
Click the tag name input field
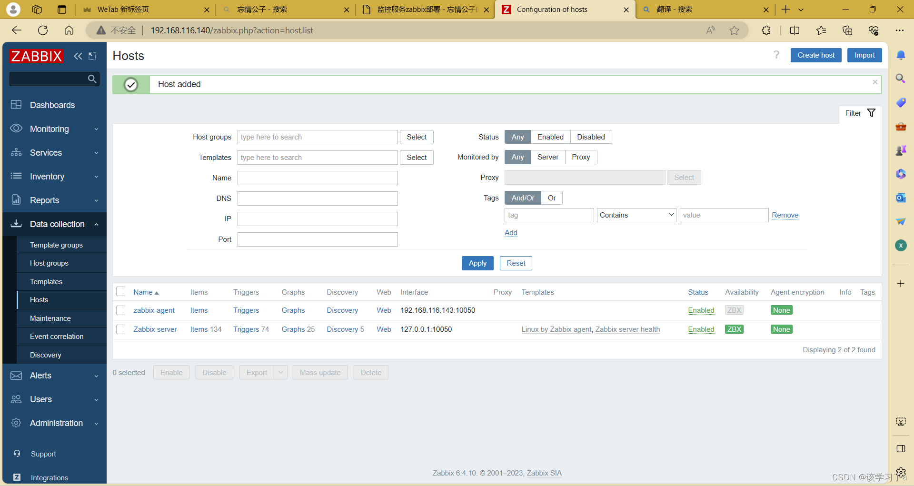coord(549,215)
